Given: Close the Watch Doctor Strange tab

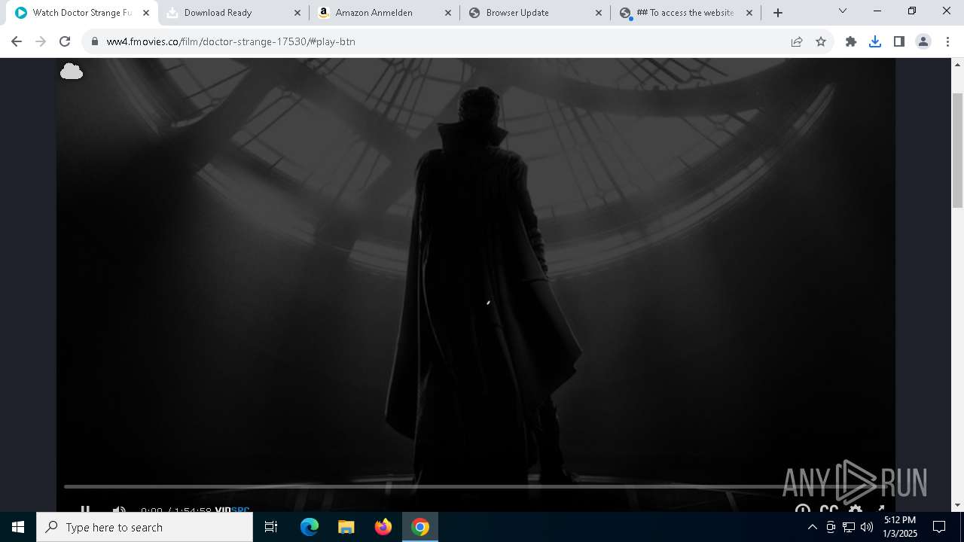Looking at the screenshot, I should (x=146, y=13).
